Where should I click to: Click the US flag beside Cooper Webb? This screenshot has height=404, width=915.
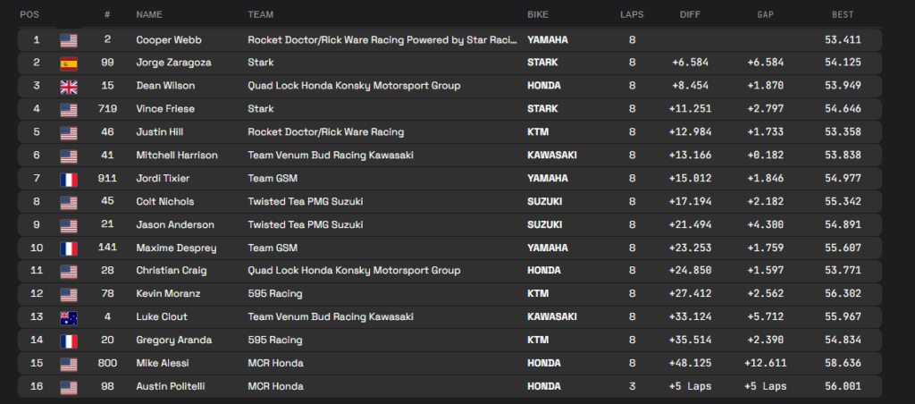tap(69, 40)
